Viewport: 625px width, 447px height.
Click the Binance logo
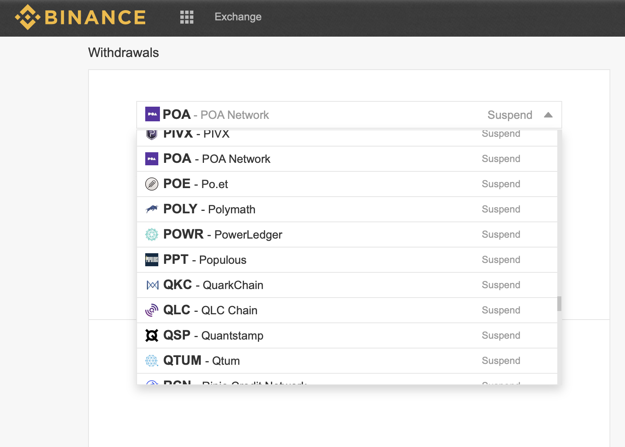pyautogui.click(x=80, y=17)
